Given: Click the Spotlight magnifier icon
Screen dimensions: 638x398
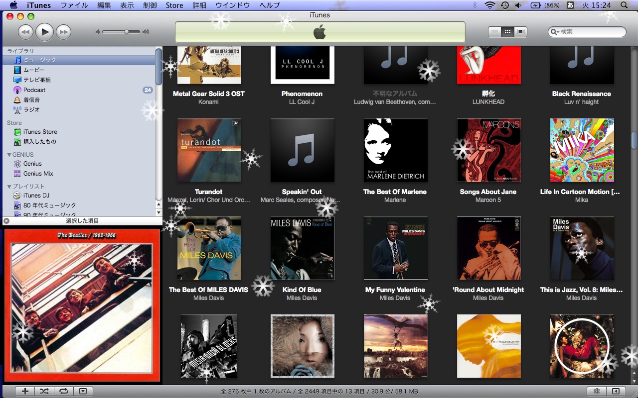Looking at the screenshot, I should [x=624, y=5].
